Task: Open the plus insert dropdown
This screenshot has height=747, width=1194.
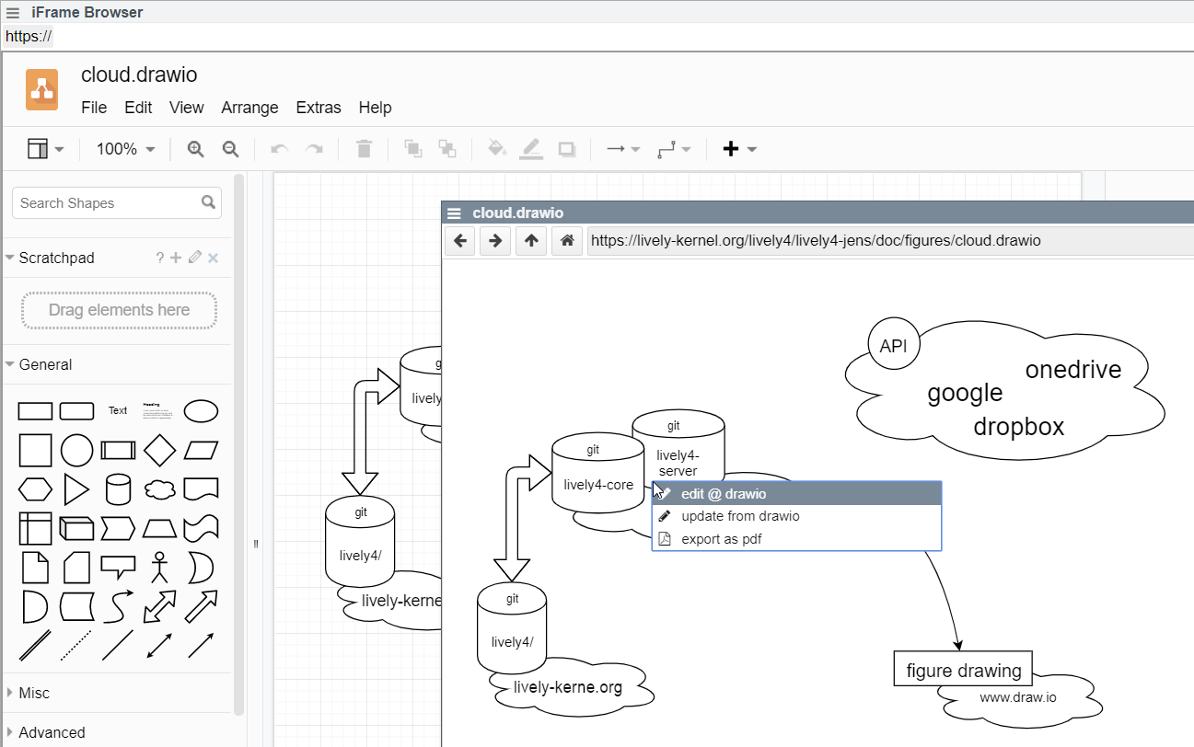Action: point(739,149)
